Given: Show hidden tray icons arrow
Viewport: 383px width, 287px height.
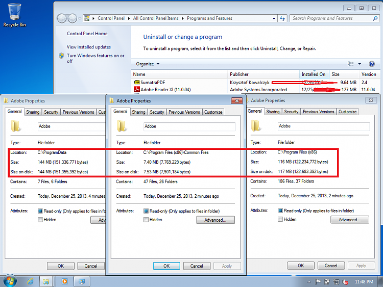Looking at the screenshot, I should click(x=309, y=282).
